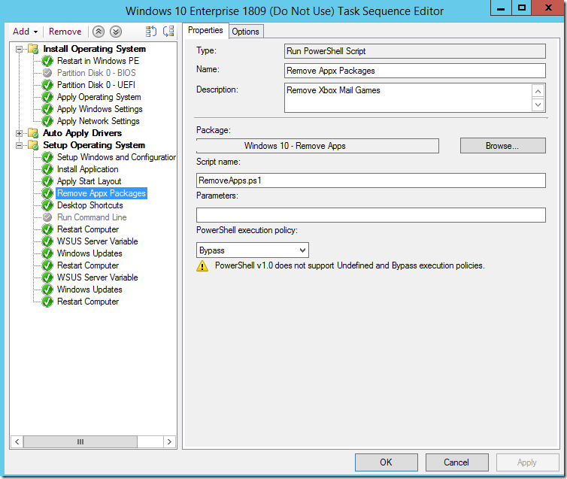This screenshot has height=479, width=567.
Task: Click the Restart in Windows PE check icon
Action: [x=47, y=61]
